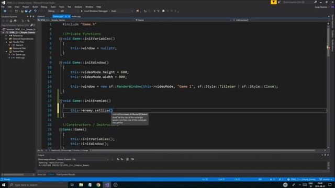Toggle auto-hide pin on Output panel

[x=325, y=155]
